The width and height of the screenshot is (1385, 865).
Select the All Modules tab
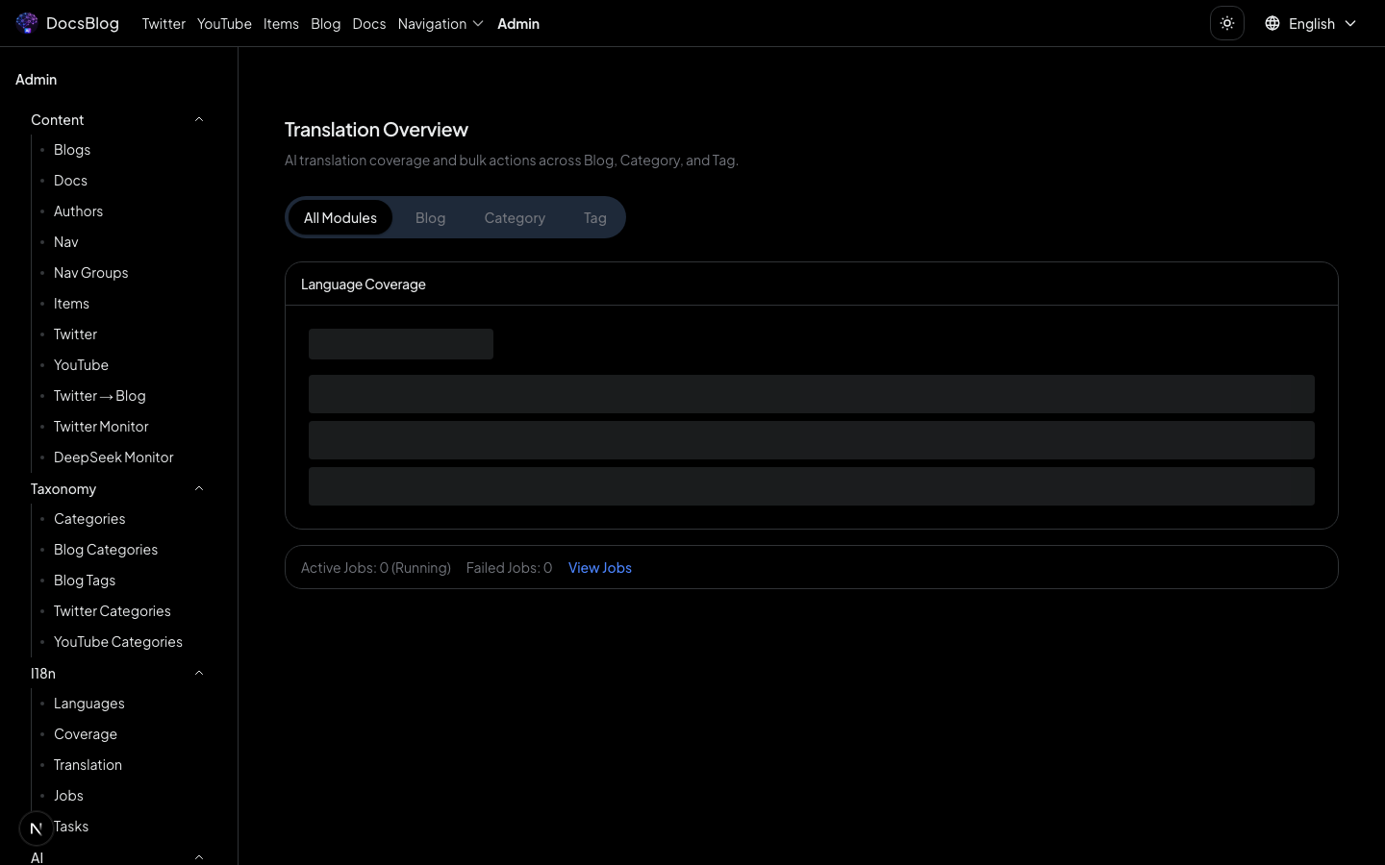click(340, 218)
